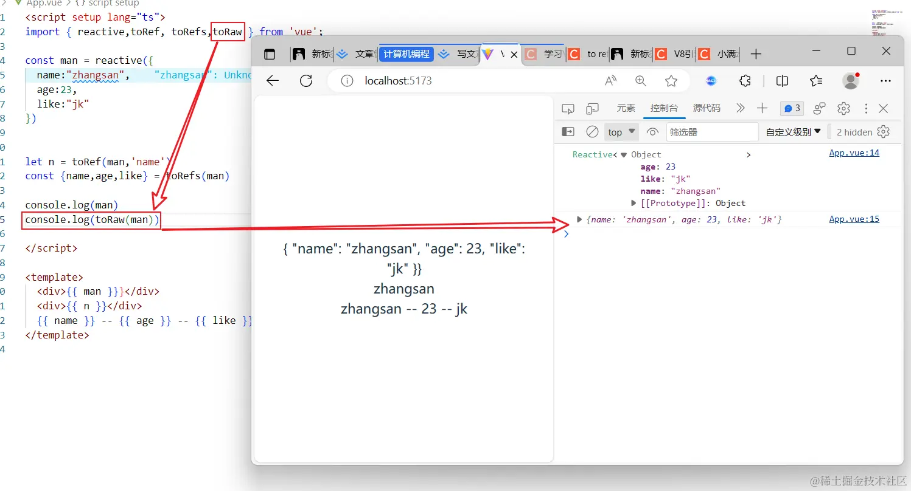Open the App.vue:14 source link

click(854, 153)
